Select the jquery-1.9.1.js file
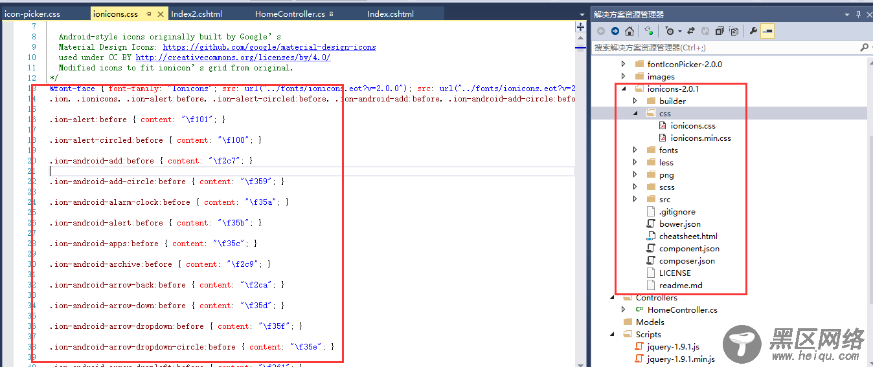This screenshot has width=873, height=367. point(673,346)
